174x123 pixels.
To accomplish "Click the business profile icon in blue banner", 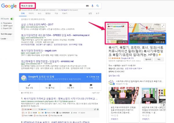I will coord(24,78).
